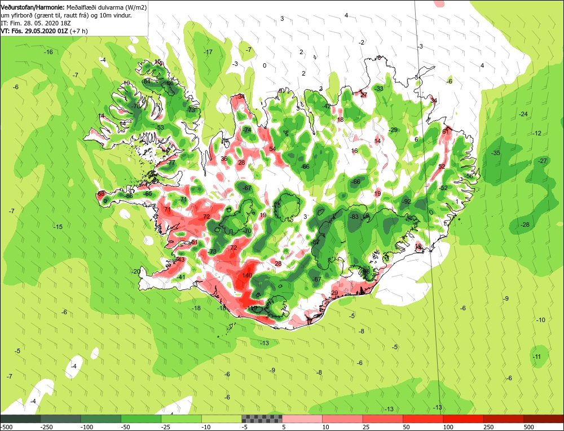Click the 5 to 10 pale pink swatch
The width and height of the screenshot is (564, 431).
[x=302, y=419]
